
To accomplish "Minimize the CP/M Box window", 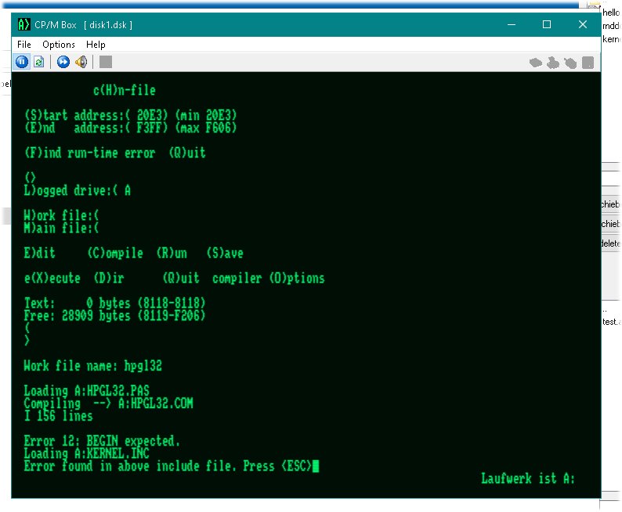I will tap(512, 24).
